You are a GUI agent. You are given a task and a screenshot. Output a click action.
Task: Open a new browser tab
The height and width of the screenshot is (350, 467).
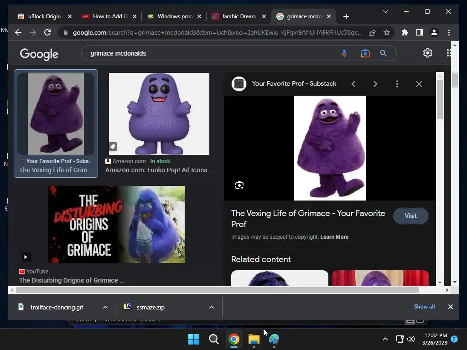[346, 16]
